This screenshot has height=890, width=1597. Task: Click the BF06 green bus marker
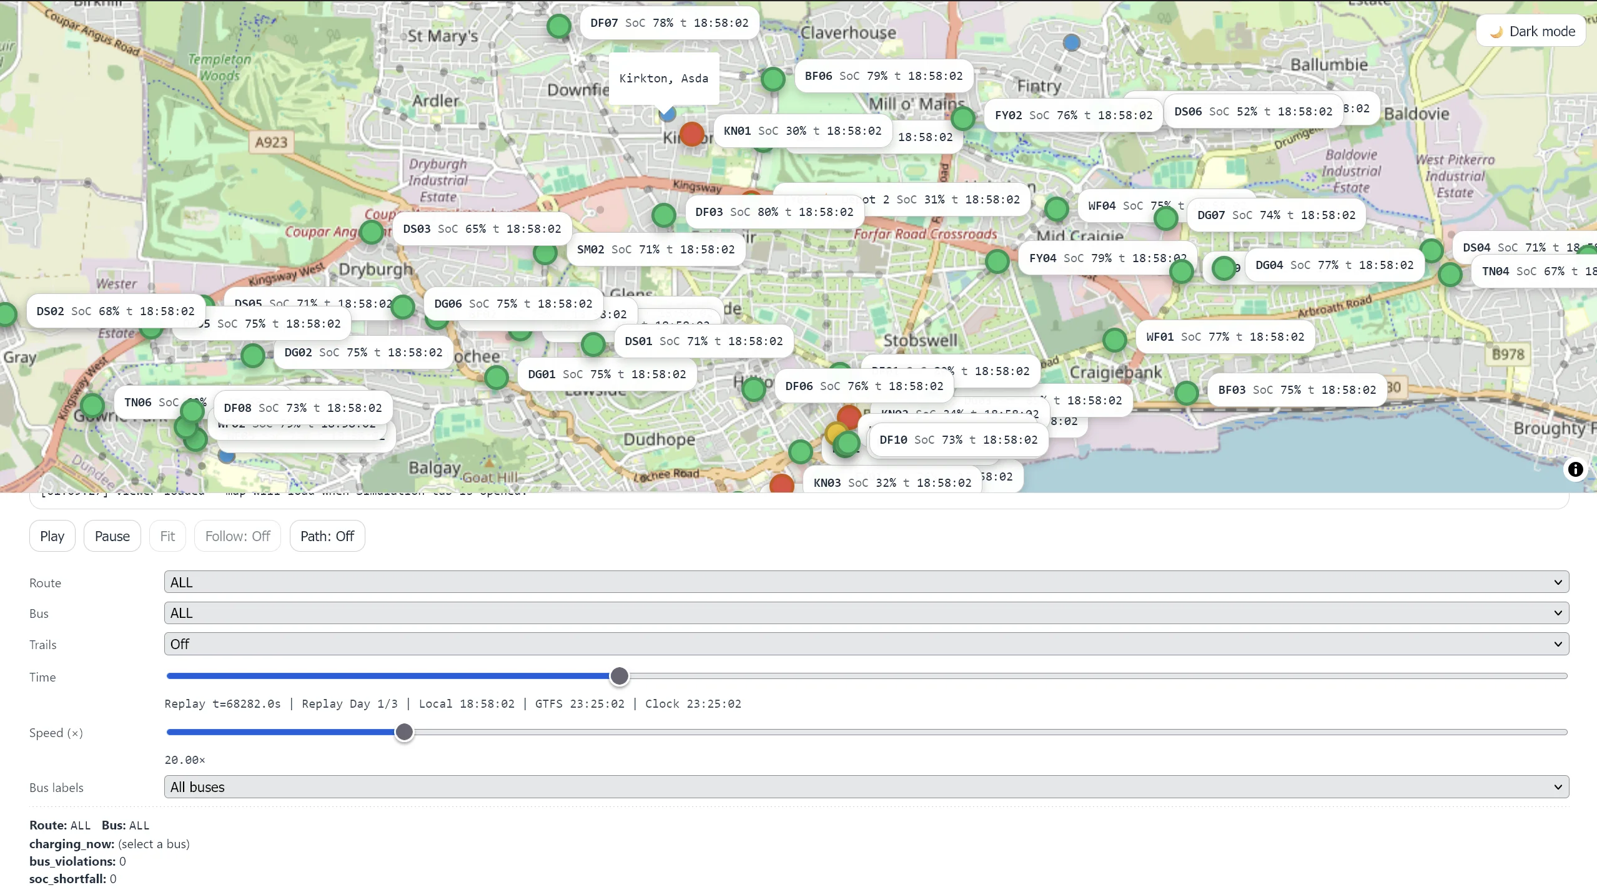773,79
